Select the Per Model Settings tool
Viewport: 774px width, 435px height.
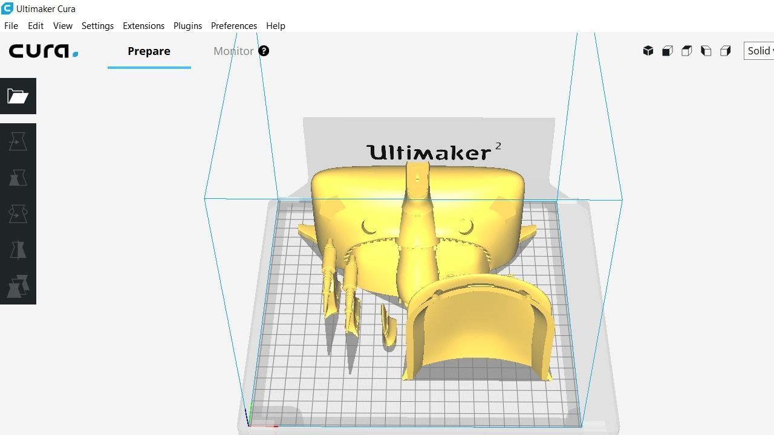[18, 286]
